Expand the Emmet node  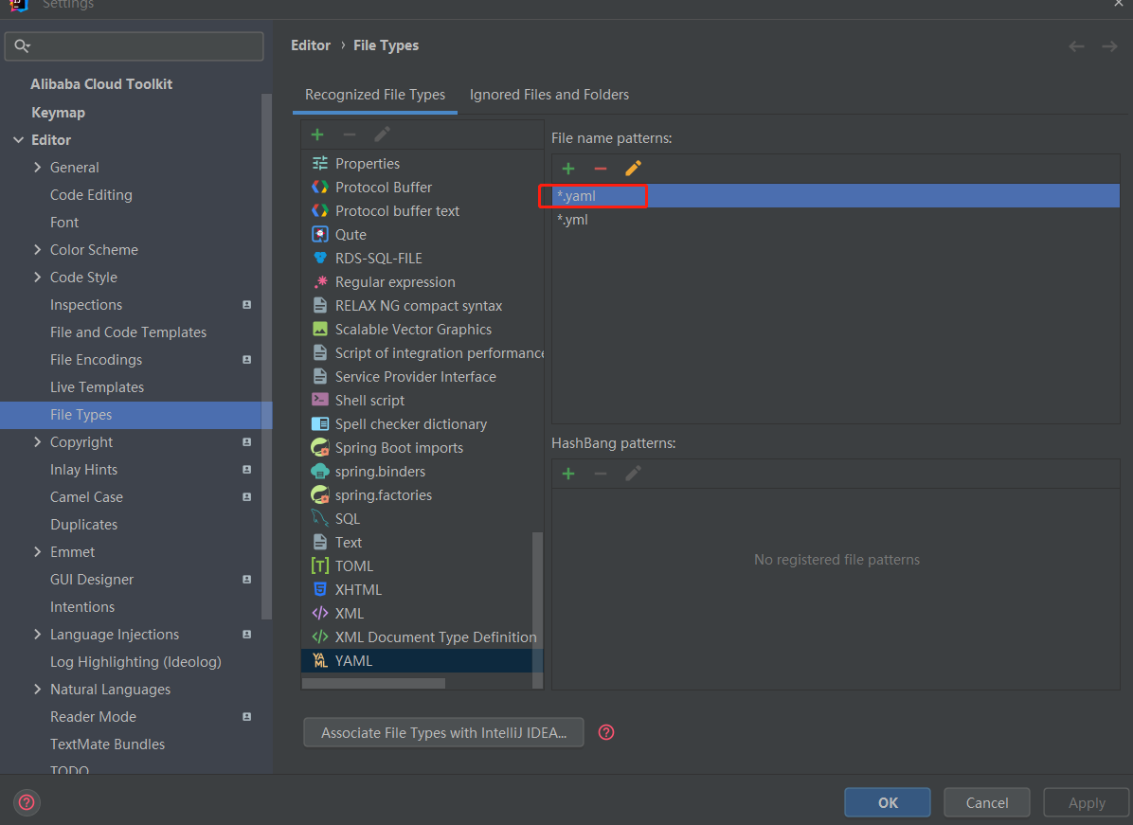click(38, 552)
